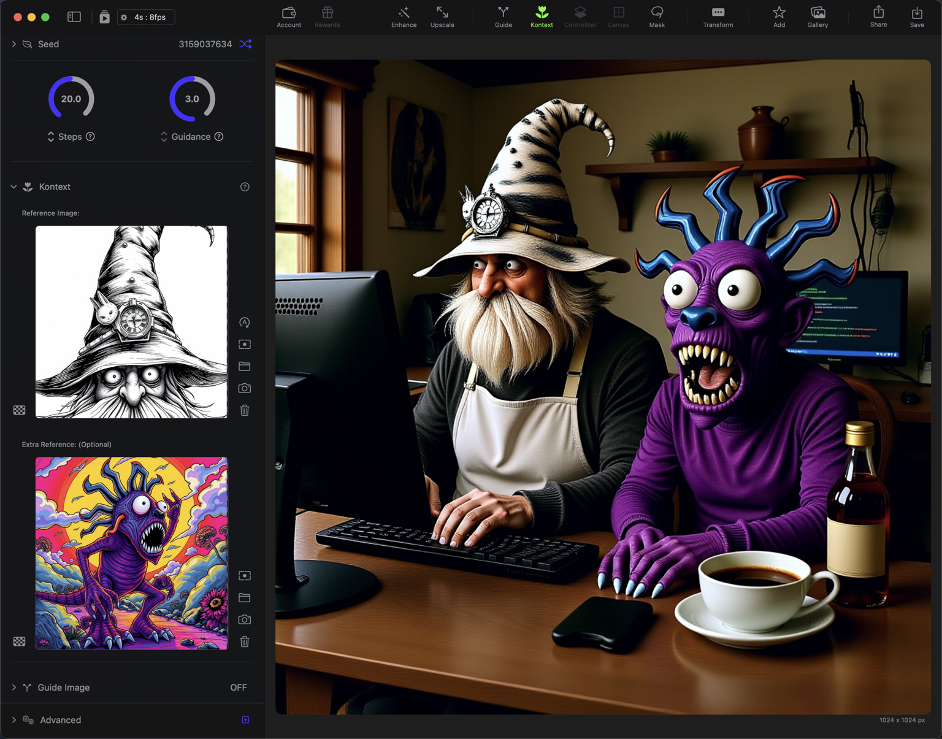This screenshot has height=739, width=942.
Task: Open folder to load Extra Reference image
Action: coord(245,598)
